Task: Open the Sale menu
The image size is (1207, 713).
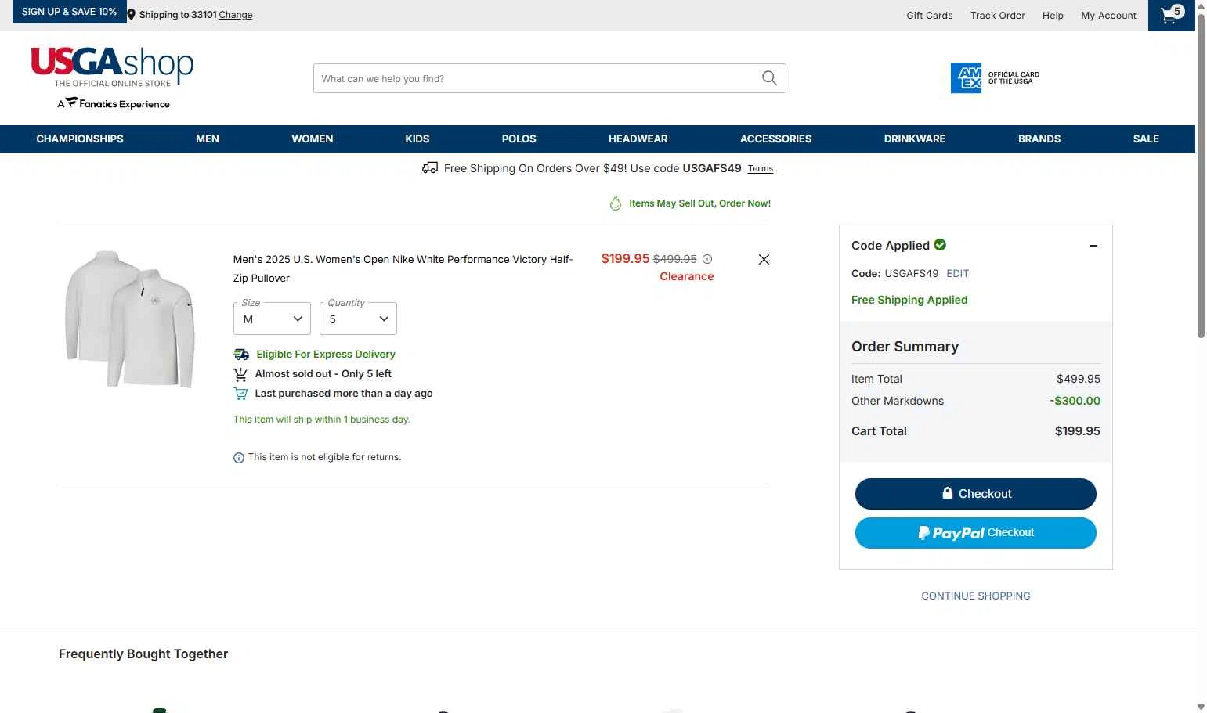Action: coord(1146,139)
